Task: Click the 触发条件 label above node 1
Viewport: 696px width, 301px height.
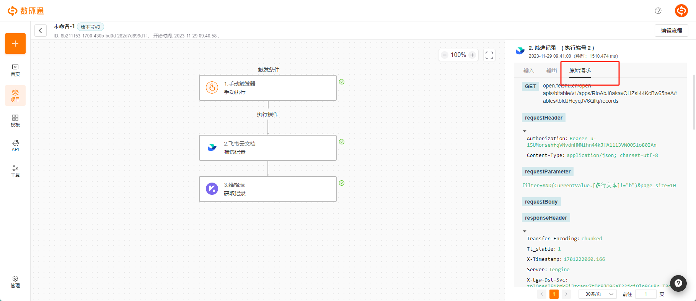Action: pyautogui.click(x=269, y=70)
